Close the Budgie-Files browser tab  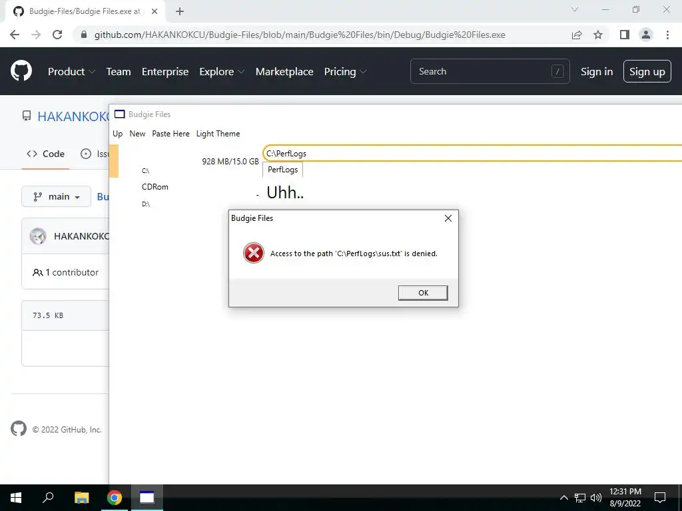coord(155,11)
